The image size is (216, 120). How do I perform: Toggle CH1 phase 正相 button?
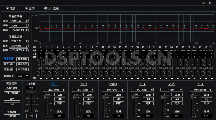pos(60,95)
